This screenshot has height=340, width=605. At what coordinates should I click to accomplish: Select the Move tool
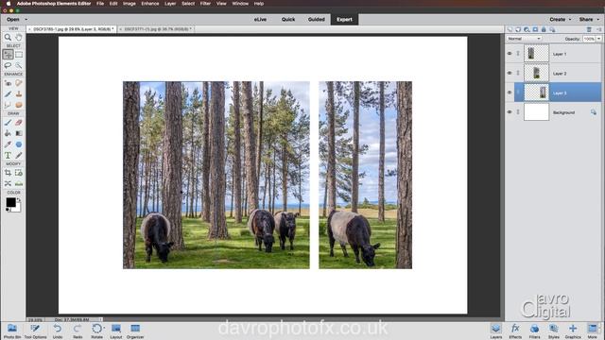(8, 55)
